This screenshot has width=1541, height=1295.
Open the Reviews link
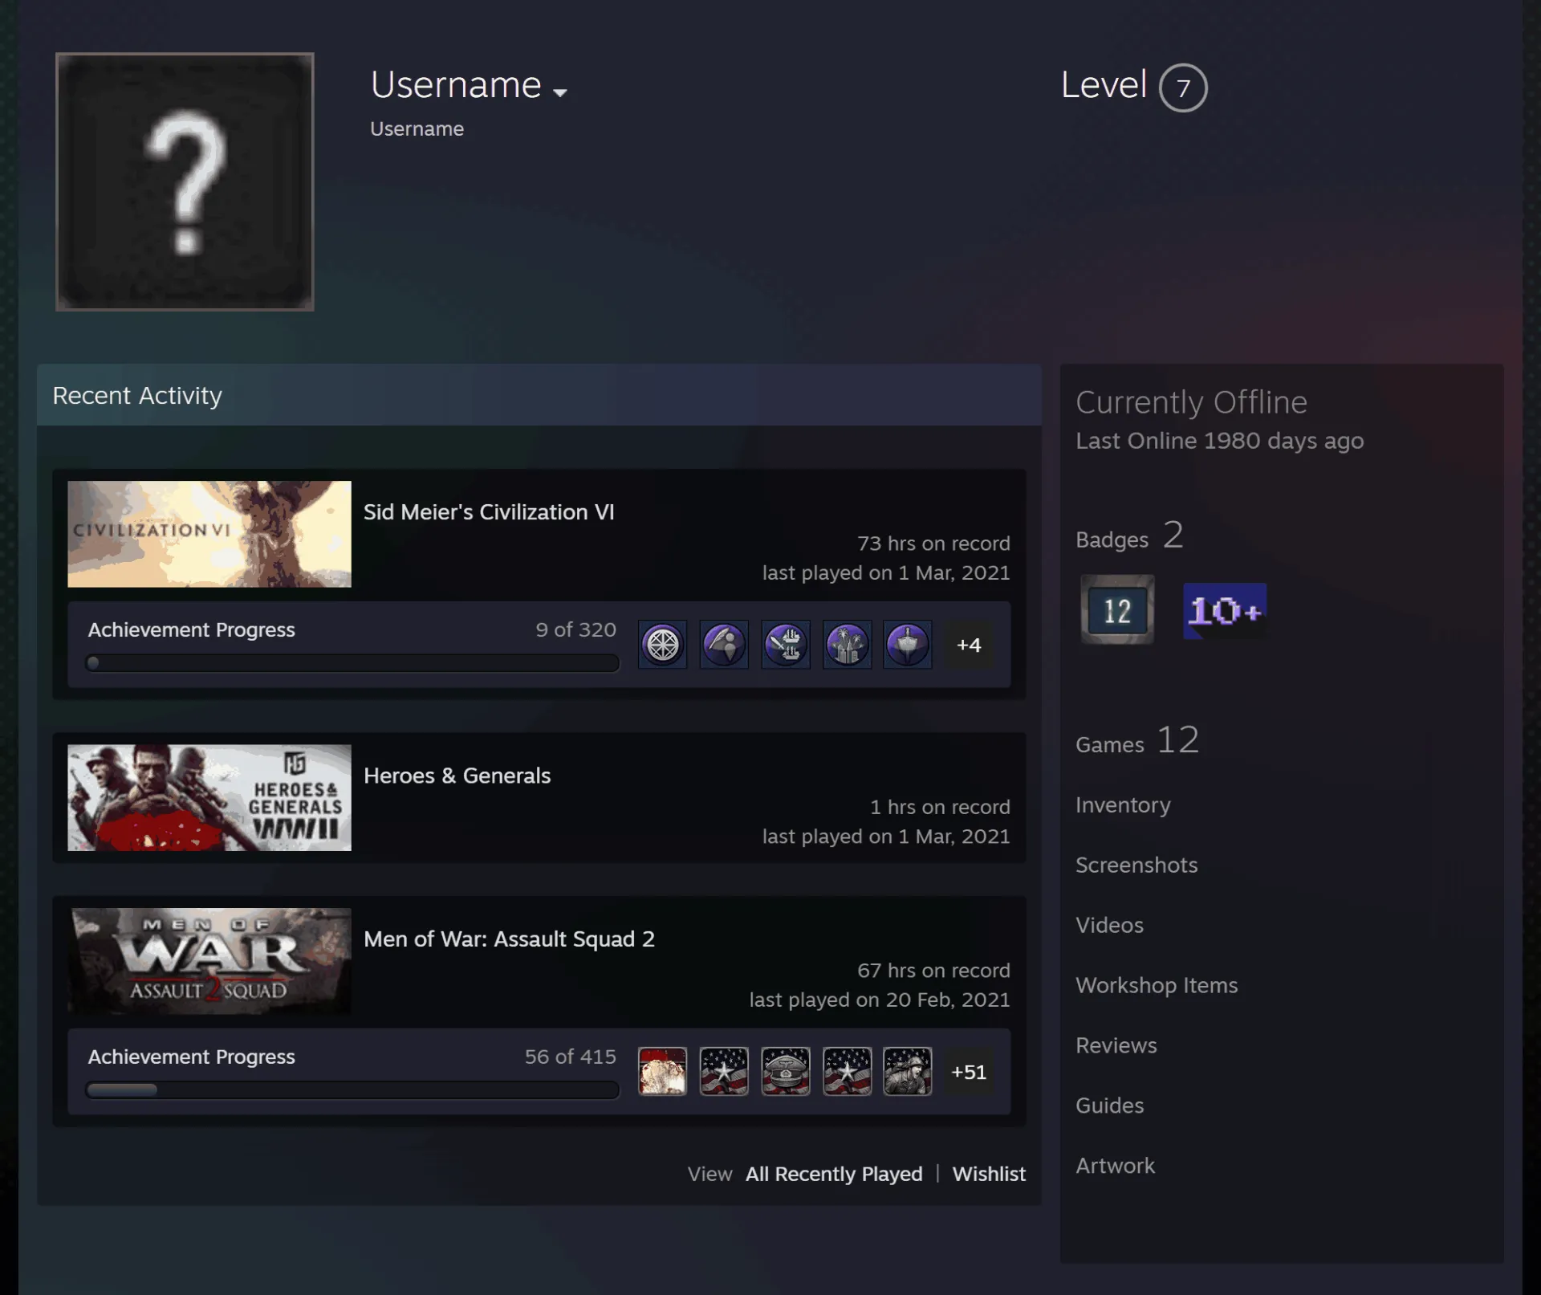pos(1116,1045)
